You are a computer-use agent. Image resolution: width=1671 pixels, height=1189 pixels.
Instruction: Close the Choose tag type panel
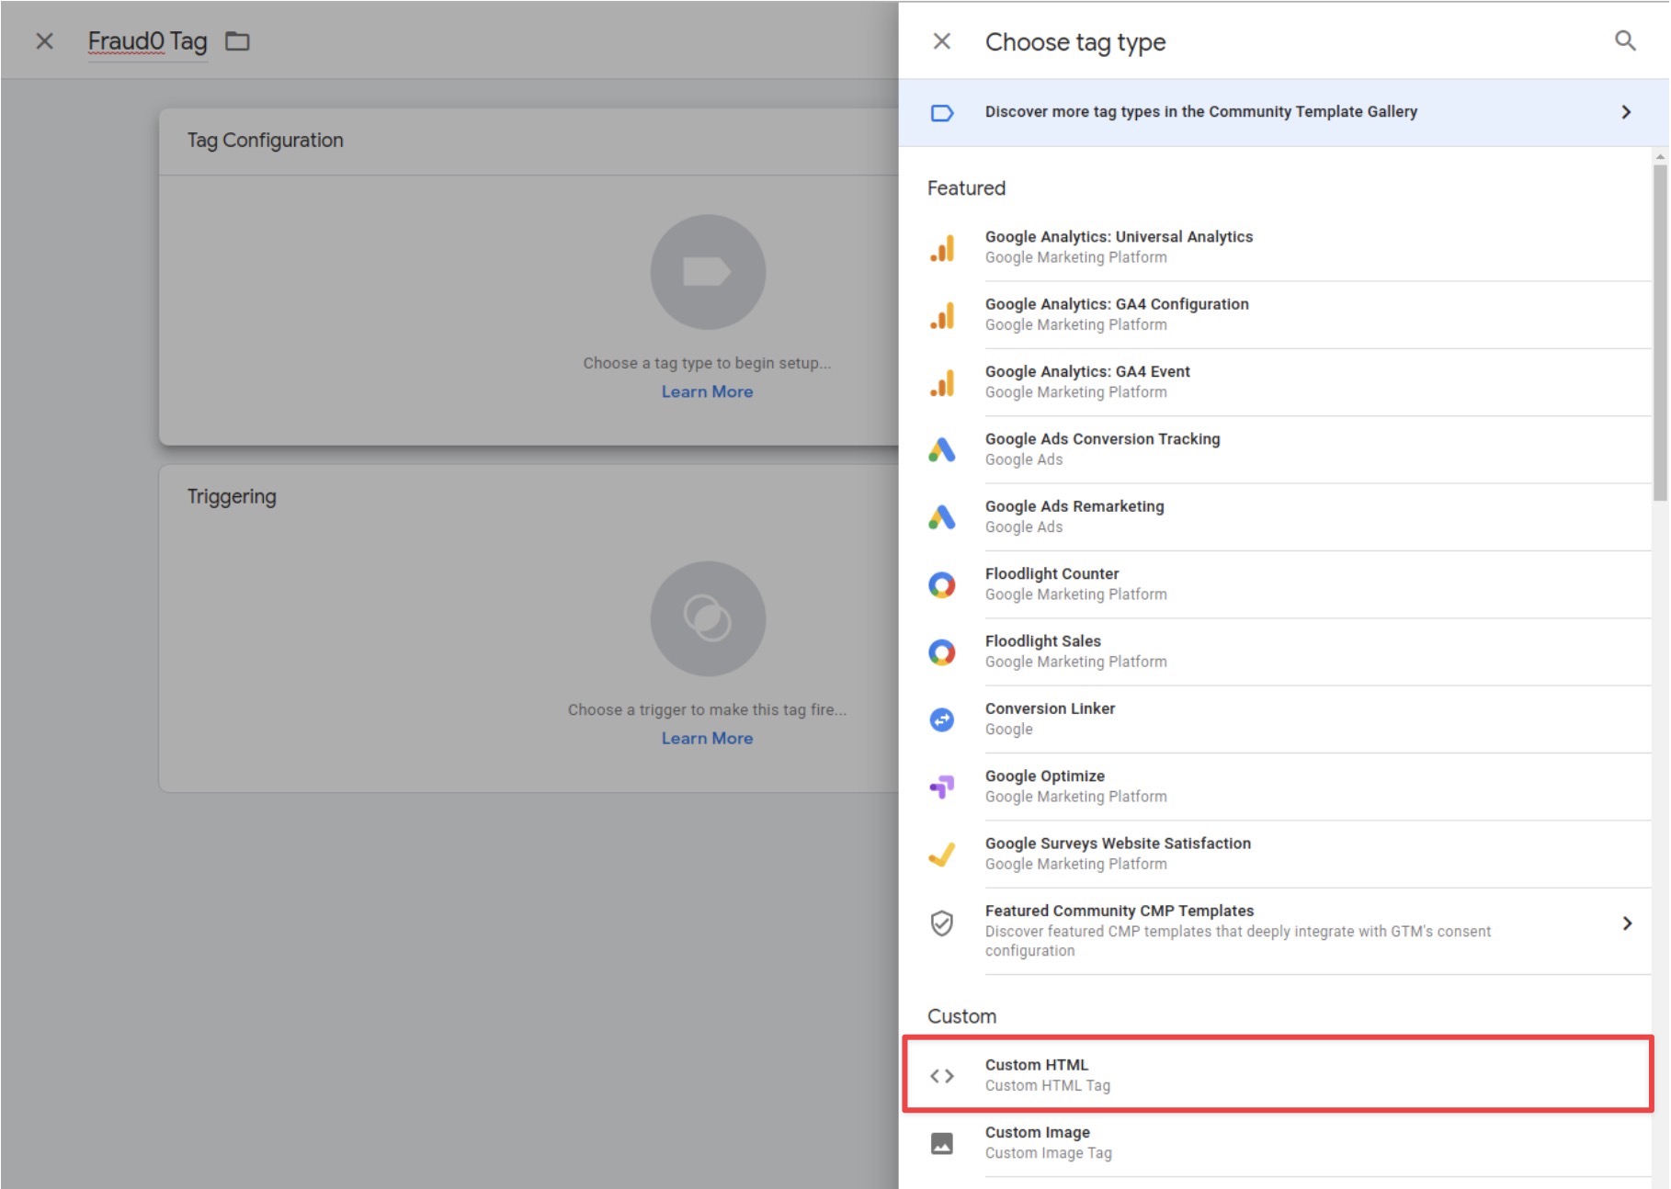[x=943, y=41]
